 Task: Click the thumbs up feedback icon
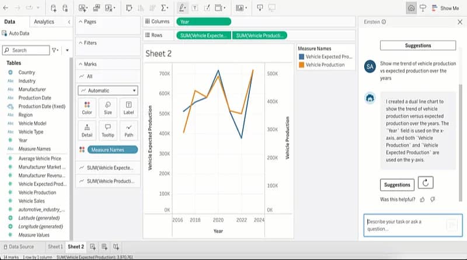(422, 200)
